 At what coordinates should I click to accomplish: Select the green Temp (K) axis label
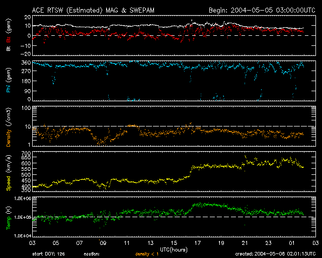coord(9,217)
